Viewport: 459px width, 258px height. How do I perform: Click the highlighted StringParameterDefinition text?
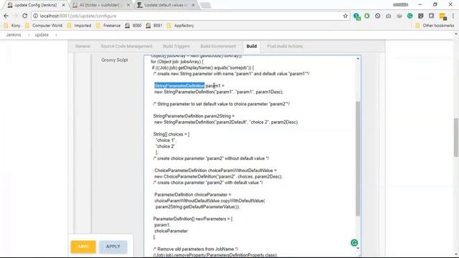click(x=179, y=86)
